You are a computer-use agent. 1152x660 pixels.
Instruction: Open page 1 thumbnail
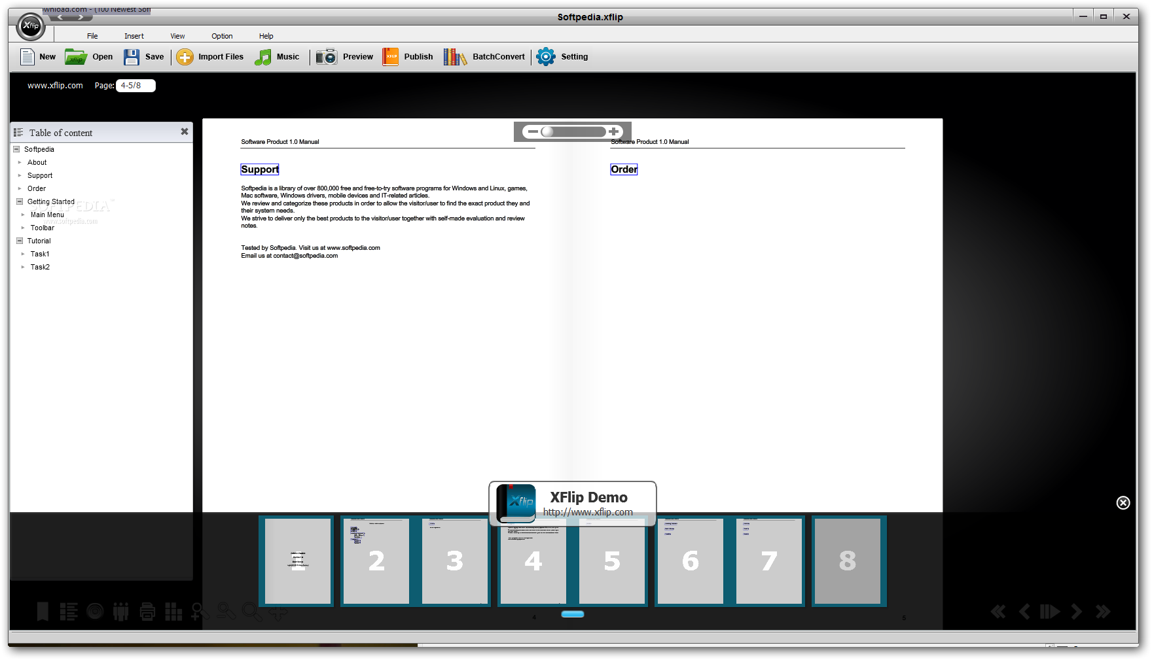[x=298, y=561]
